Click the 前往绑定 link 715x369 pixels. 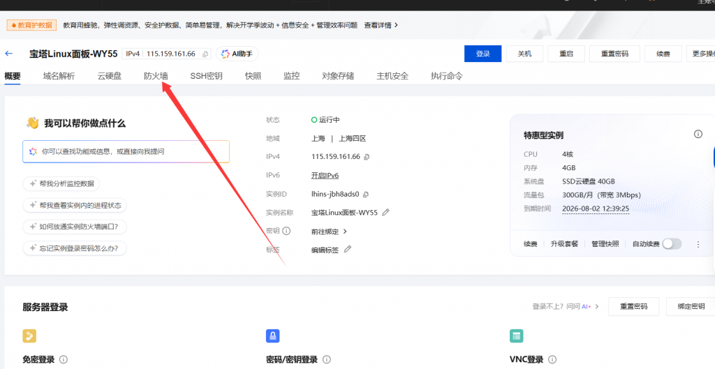click(330, 232)
